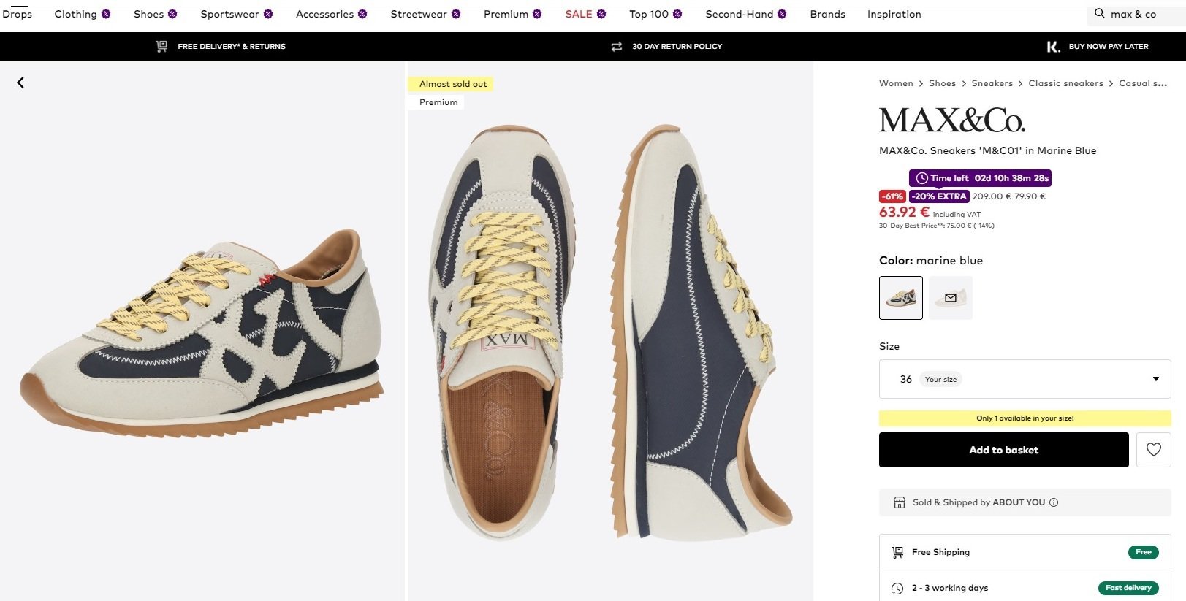Open the side-view sneaker product photo

[202, 332]
